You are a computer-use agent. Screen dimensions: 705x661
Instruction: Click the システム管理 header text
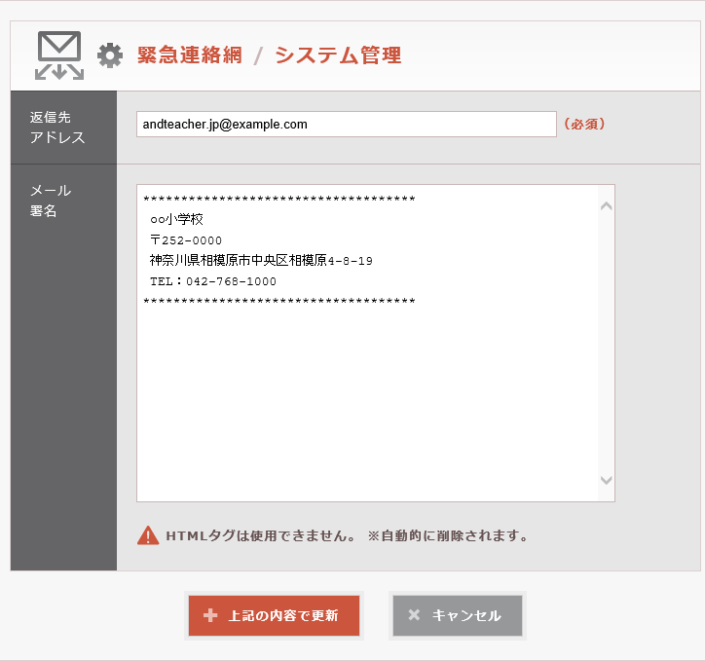point(338,55)
